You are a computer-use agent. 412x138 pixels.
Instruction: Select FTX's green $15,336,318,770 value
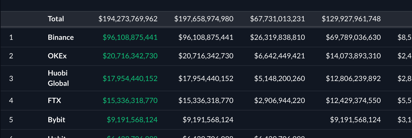(130, 101)
